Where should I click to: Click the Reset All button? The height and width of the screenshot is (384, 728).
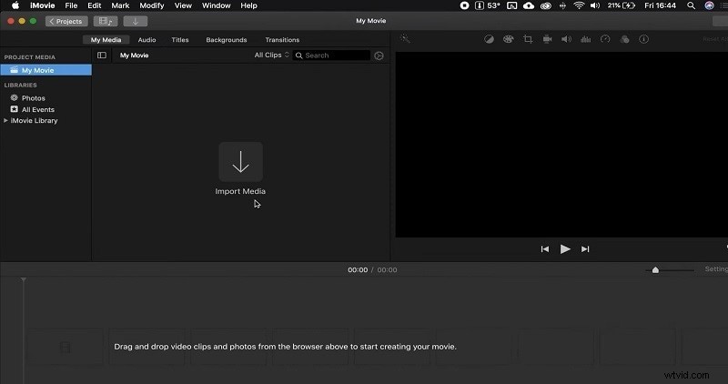click(715, 39)
